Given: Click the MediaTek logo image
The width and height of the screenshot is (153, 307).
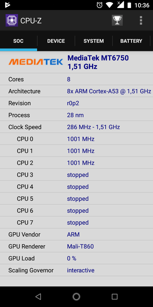Looking at the screenshot, I should point(36,62).
